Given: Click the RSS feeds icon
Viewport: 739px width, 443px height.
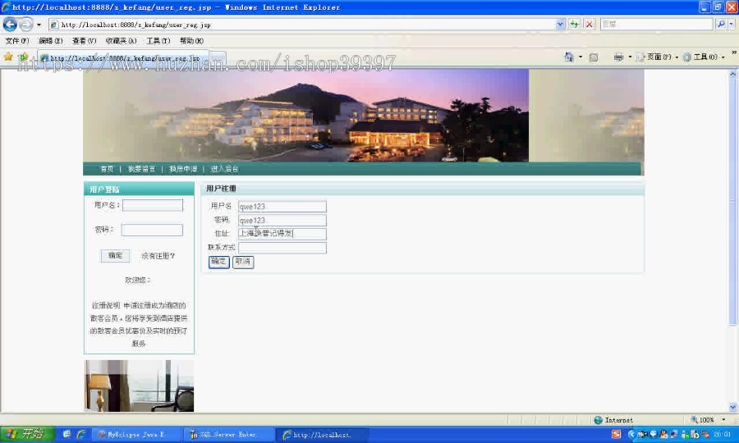Looking at the screenshot, I should [594, 57].
